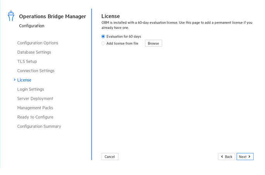Viewport: 265px width, 175px height.
Task: Select the License step in sidebar
Action: click(x=24, y=80)
